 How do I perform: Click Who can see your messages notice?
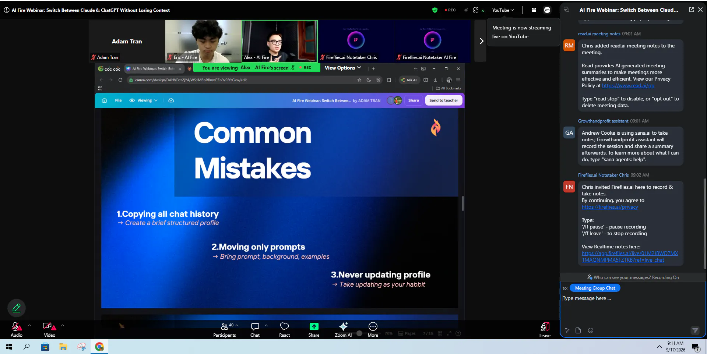point(633,277)
